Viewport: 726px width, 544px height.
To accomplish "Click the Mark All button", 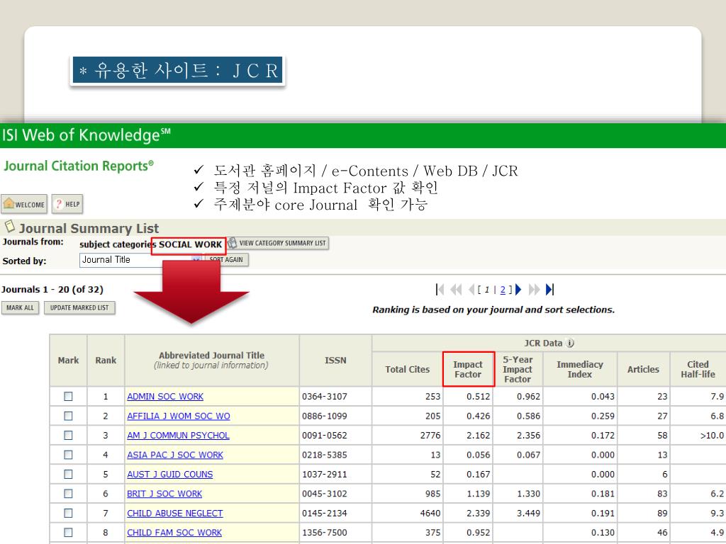I will pos(21,307).
